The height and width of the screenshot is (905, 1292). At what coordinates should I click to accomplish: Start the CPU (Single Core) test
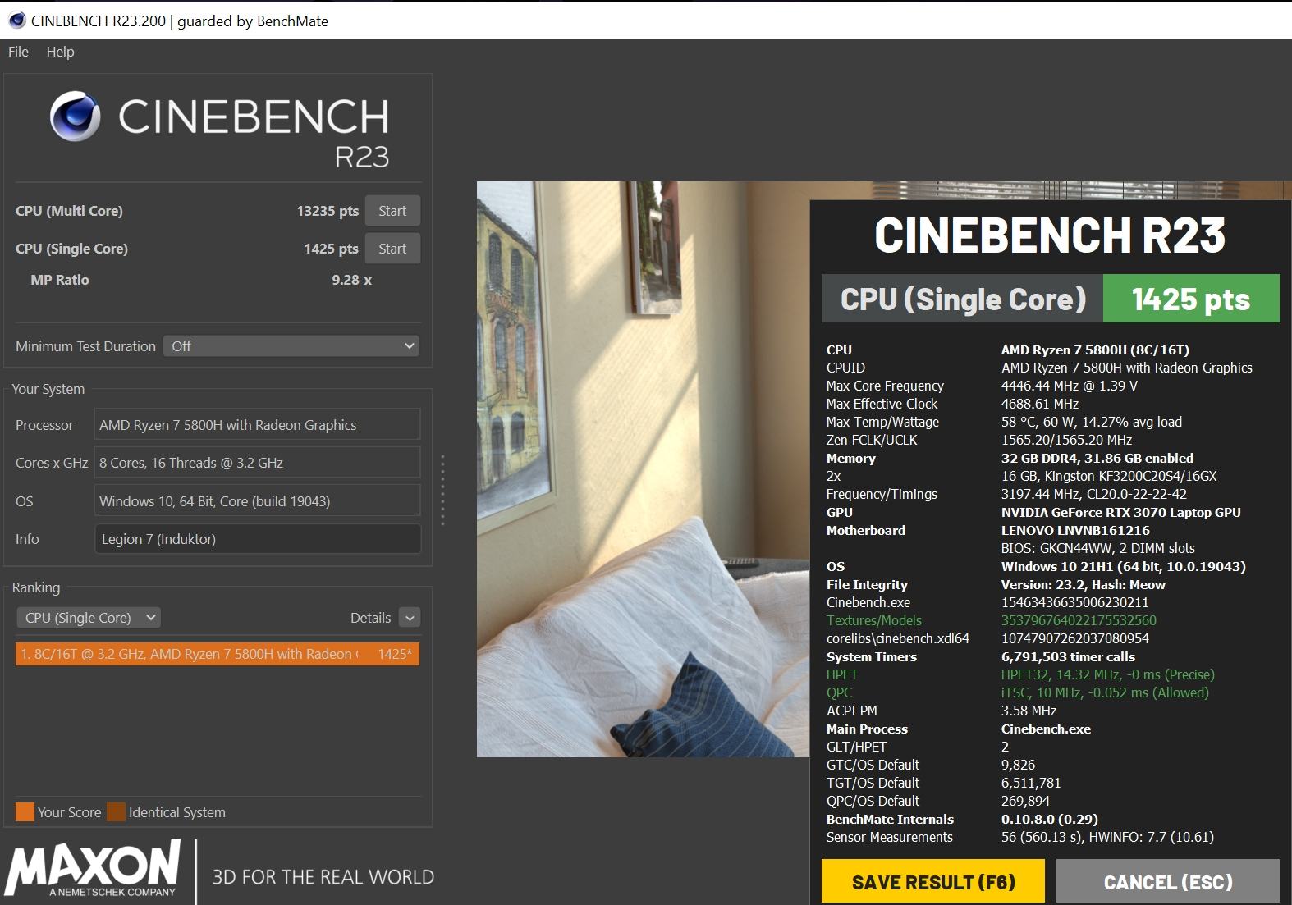[392, 249]
